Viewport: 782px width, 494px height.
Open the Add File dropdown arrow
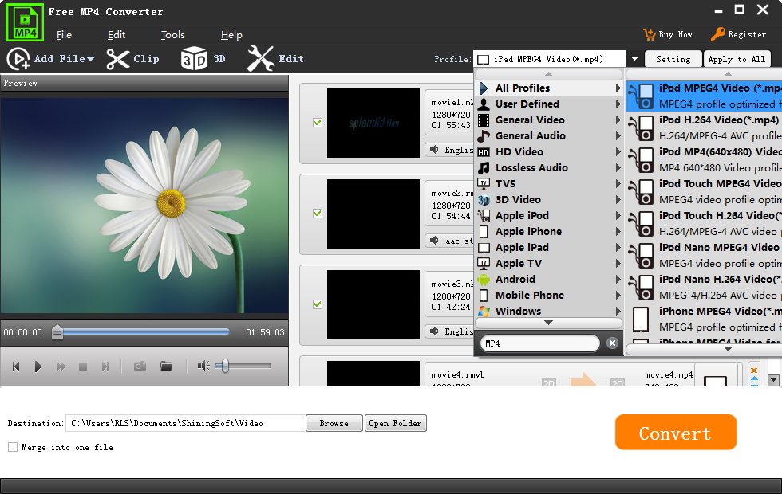click(x=90, y=59)
